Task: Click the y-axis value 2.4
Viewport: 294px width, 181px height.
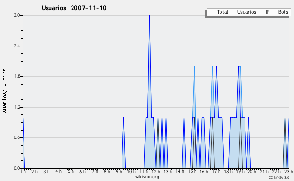Action: coord(17,46)
